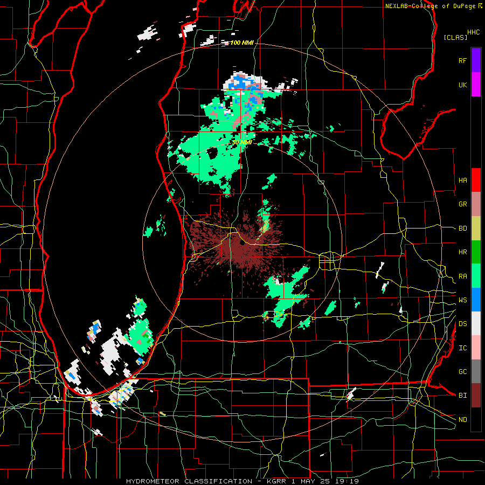Click the DS legend label

[462, 324]
